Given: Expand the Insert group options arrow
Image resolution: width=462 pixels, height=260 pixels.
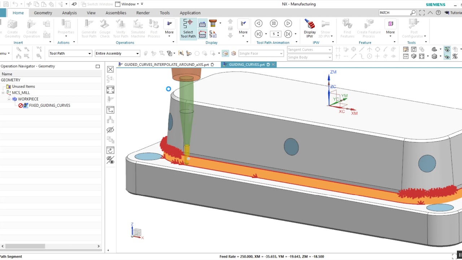Looking at the screenshot, I should (50, 42).
